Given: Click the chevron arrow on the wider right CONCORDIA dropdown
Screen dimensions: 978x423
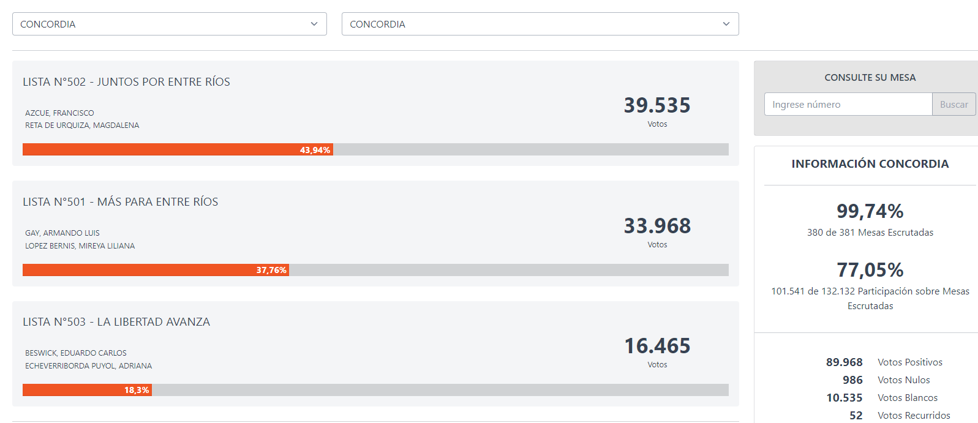Looking at the screenshot, I should (x=726, y=24).
